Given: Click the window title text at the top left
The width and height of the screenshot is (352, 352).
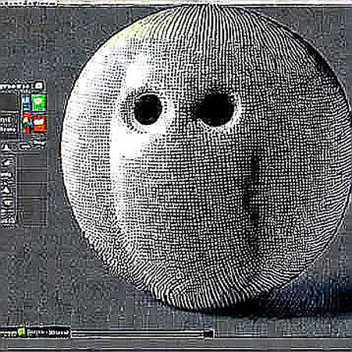Looking at the screenshot, I should point(27,3).
